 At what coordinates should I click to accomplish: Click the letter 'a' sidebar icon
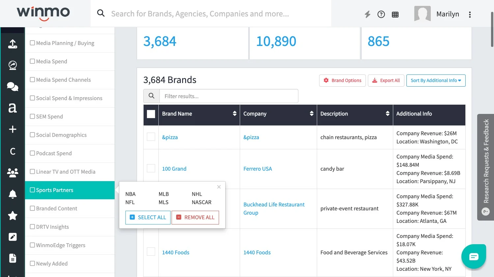13,108
